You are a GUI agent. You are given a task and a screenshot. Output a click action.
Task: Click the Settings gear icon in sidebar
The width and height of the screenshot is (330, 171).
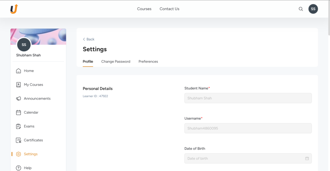pyautogui.click(x=18, y=154)
